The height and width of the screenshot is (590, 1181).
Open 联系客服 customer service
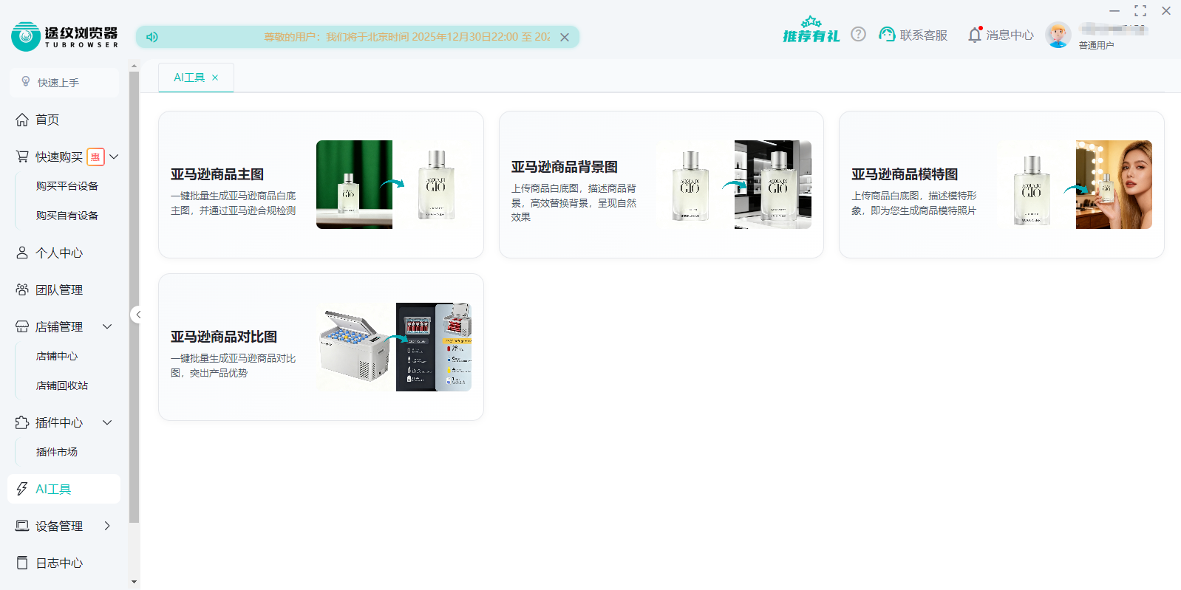pyautogui.click(x=913, y=35)
